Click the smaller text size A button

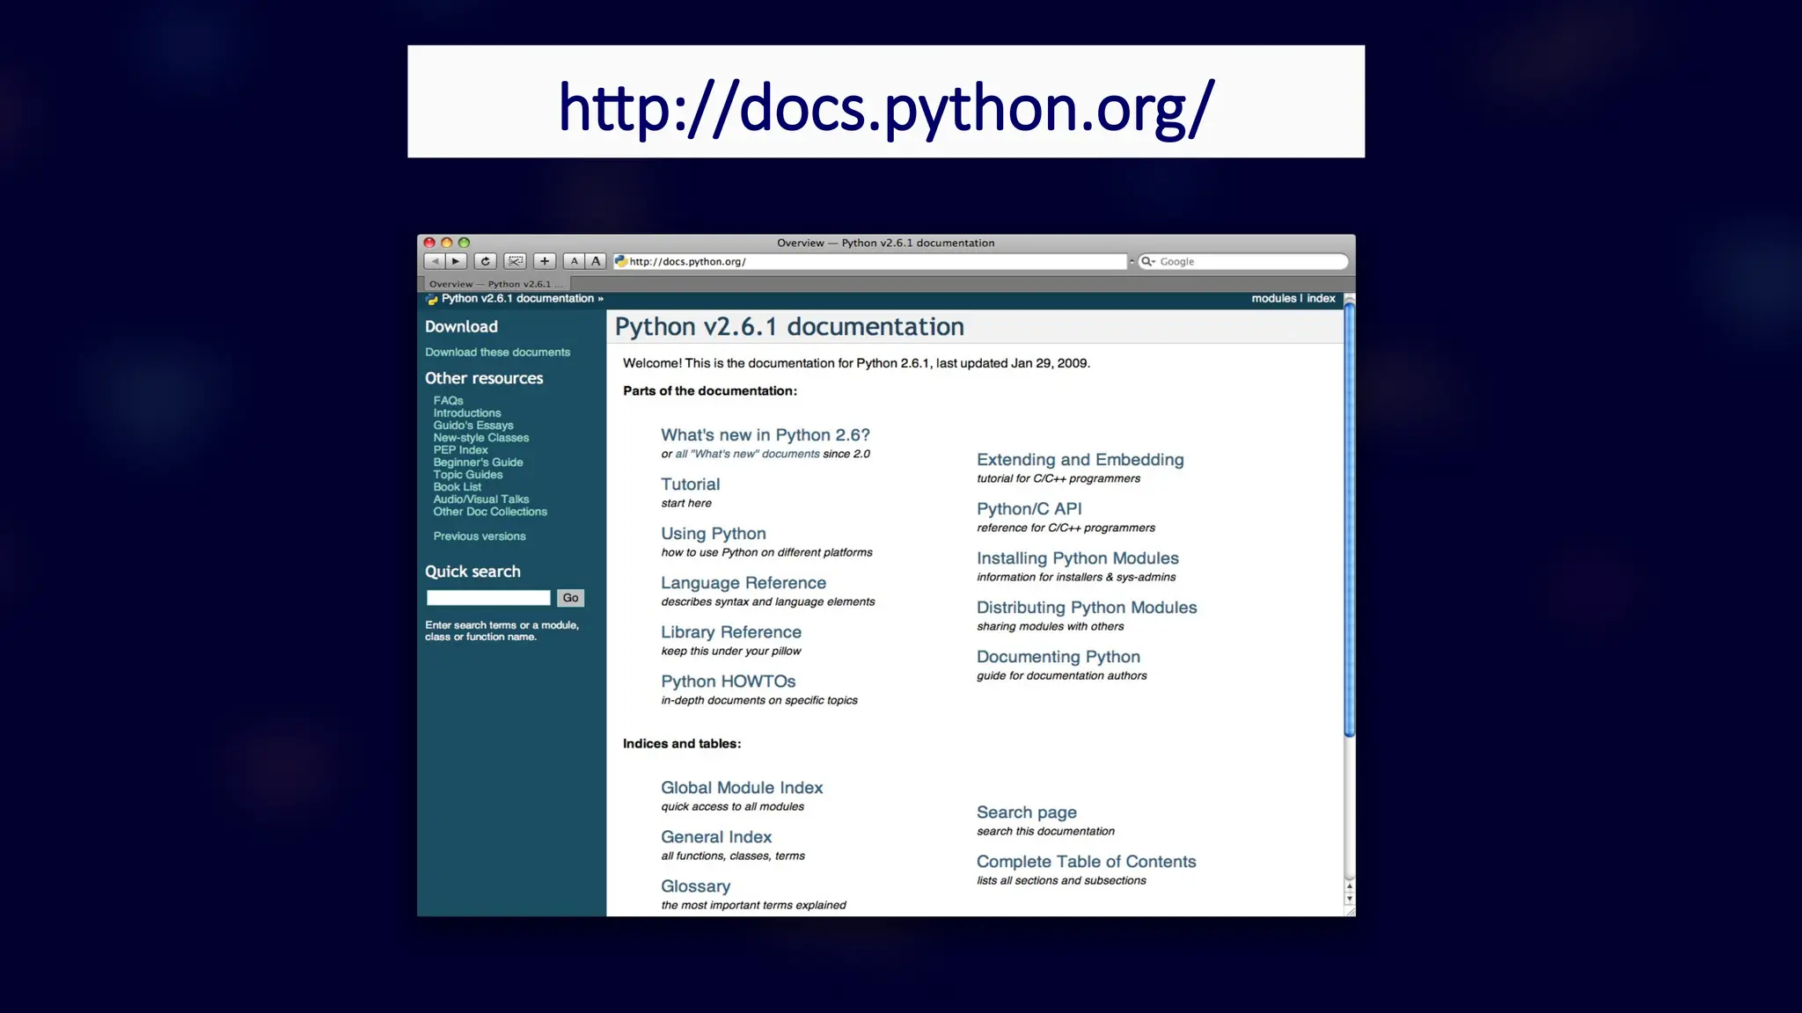tap(575, 261)
